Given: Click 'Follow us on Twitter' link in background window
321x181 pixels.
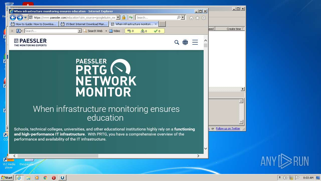Looking at the screenshot, I should click(x=228, y=128).
